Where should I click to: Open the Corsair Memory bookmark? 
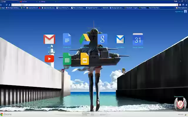[63, 8]
